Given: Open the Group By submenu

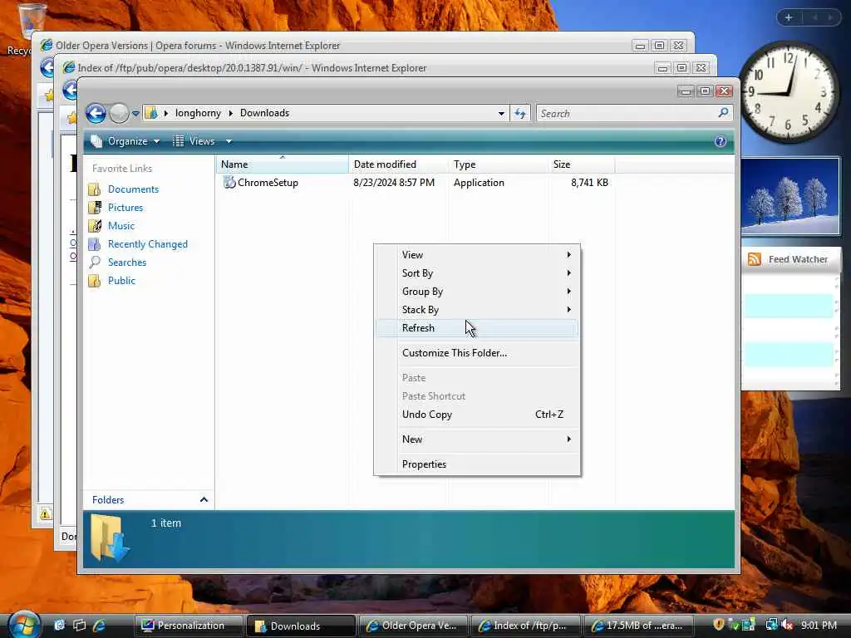Looking at the screenshot, I should (476, 292).
